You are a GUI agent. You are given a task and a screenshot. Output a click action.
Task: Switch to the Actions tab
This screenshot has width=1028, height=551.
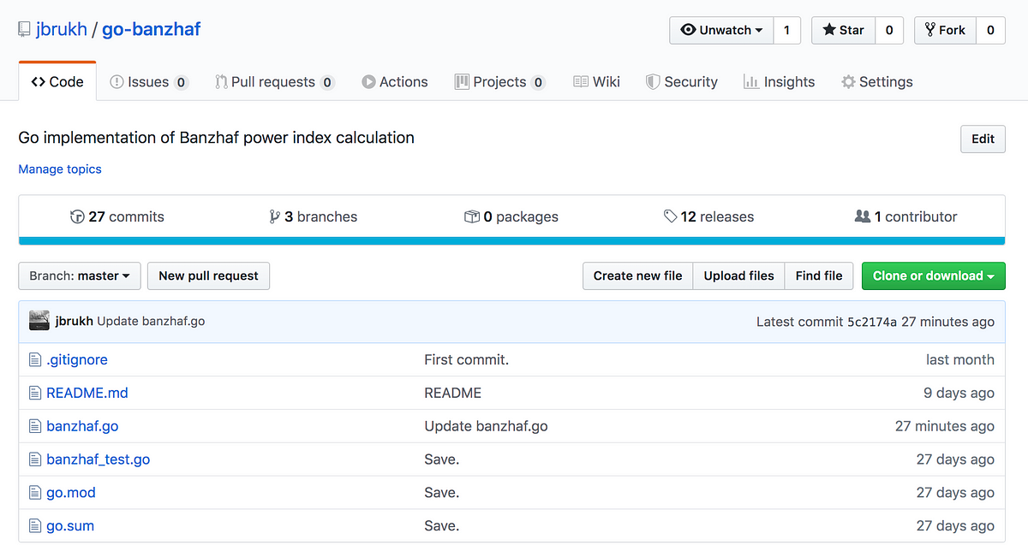coord(395,82)
